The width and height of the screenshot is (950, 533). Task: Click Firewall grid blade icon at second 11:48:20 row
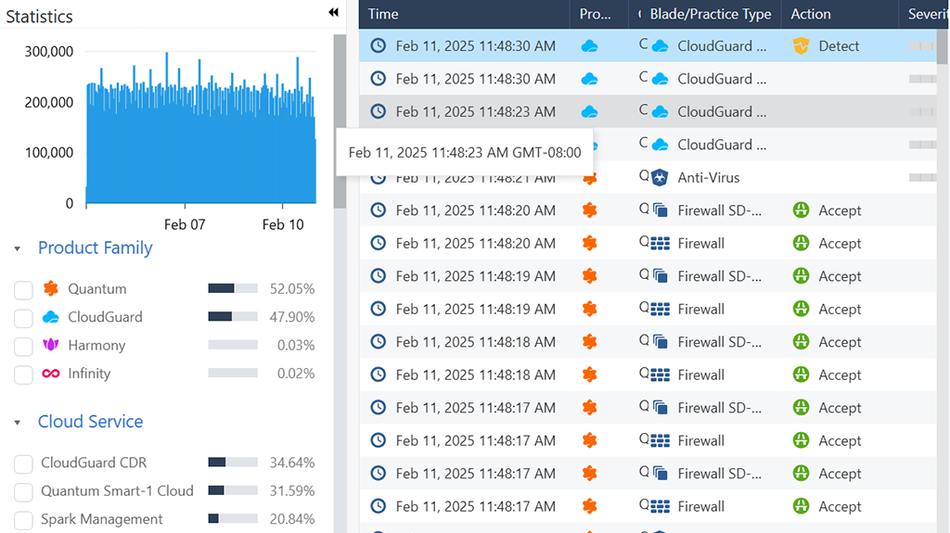tap(660, 244)
